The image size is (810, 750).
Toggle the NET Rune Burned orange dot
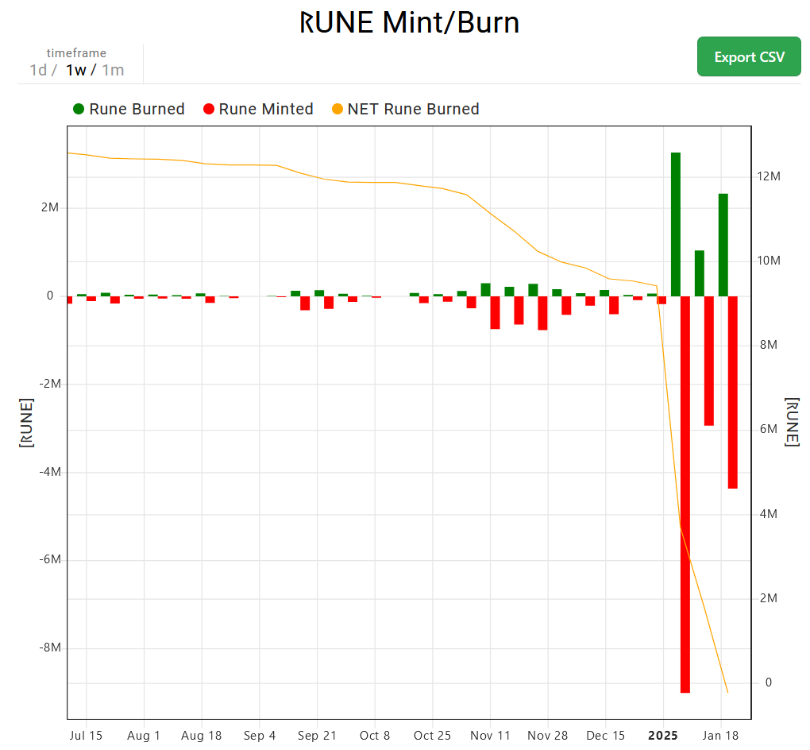[337, 109]
